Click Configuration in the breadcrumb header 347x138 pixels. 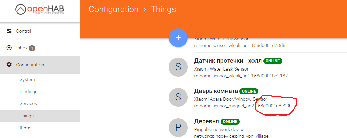(113, 9)
